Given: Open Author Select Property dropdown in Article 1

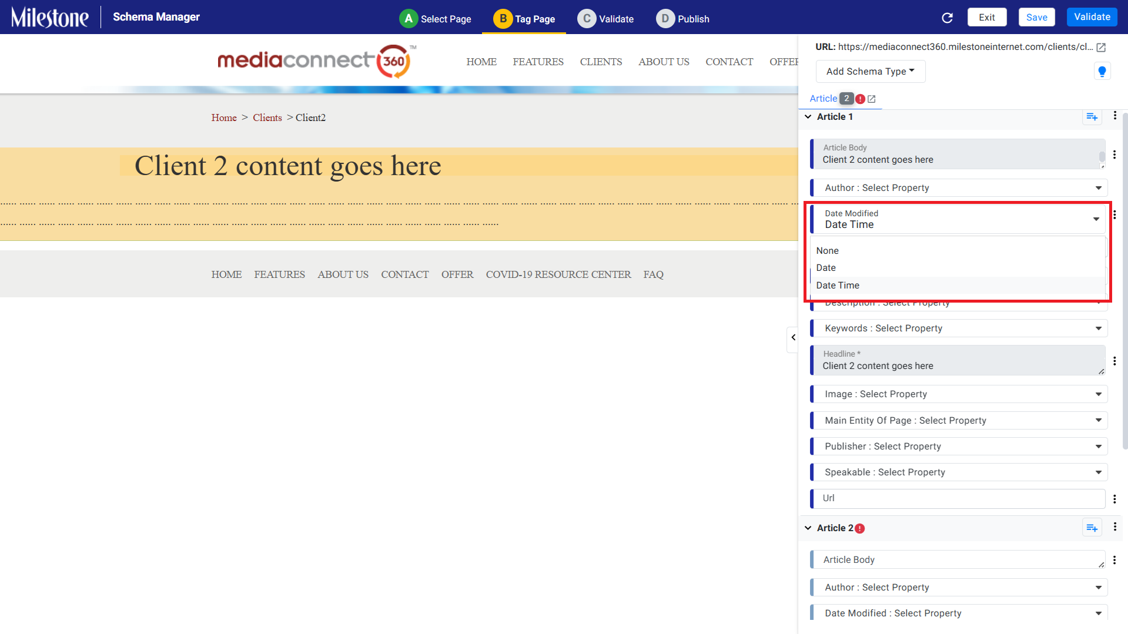Looking at the screenshot, I should [959, 188].
